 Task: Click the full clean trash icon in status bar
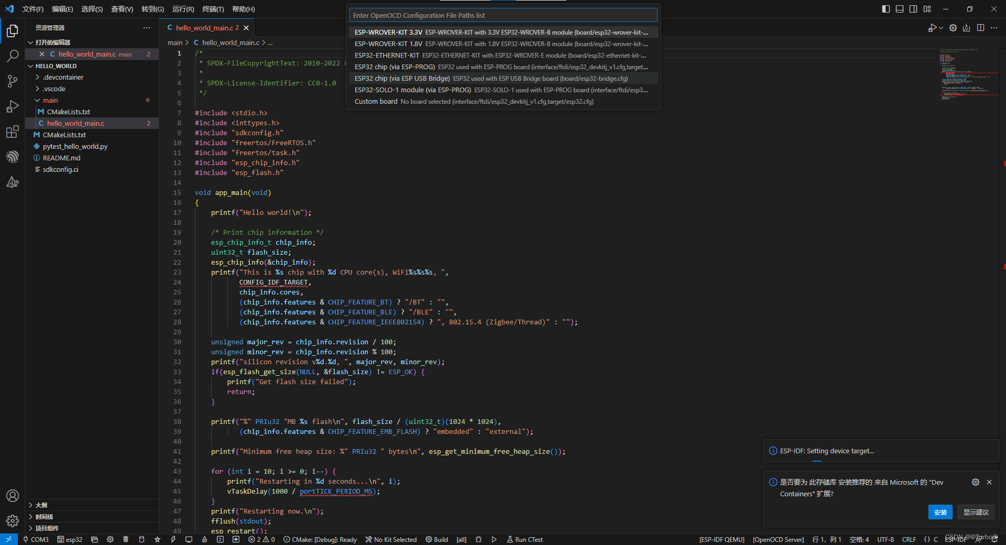pos(126,539)
